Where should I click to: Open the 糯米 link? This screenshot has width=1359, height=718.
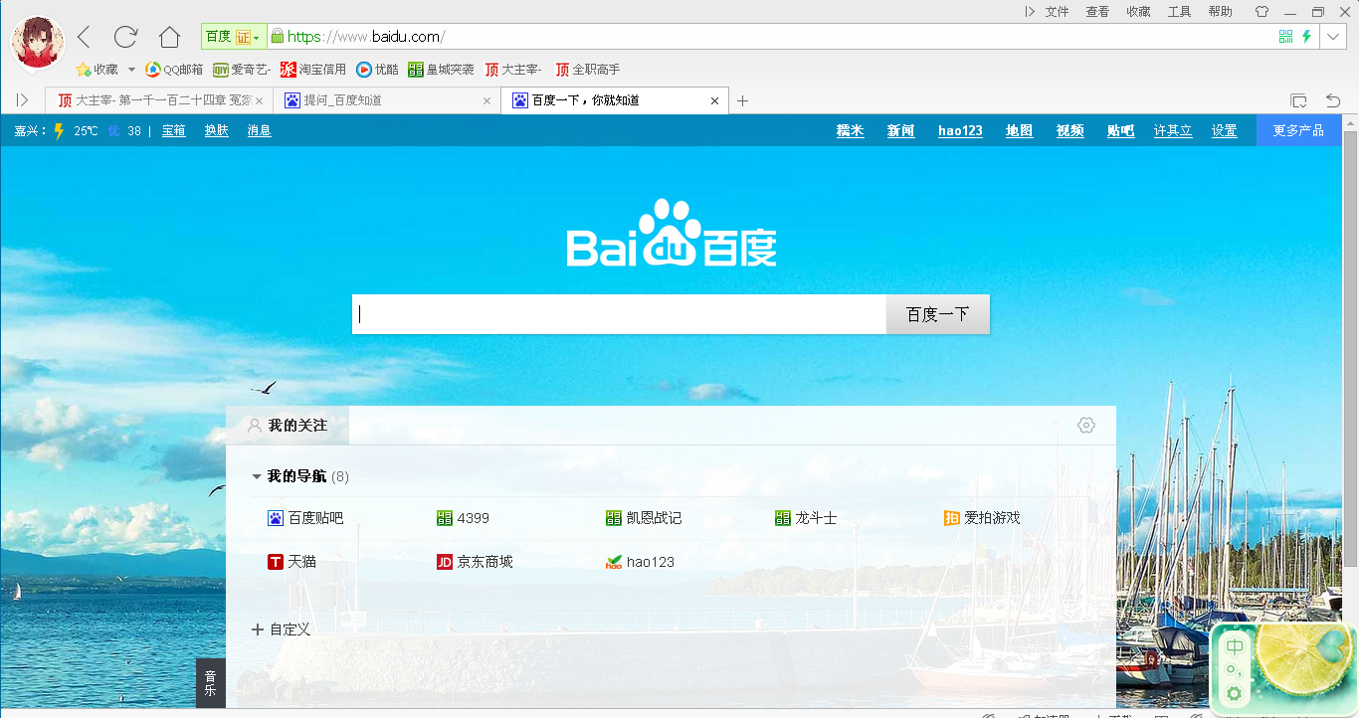(850, 130)
